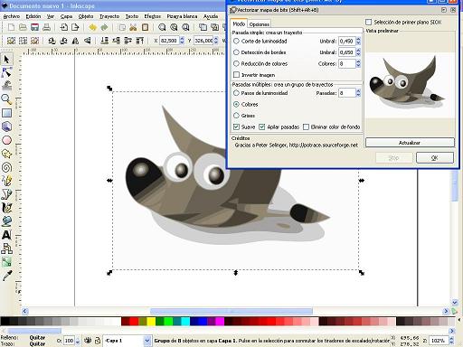Screen dimensions: 463x347
Task: Click the Undo arrow icon
Action: tap(93, 27)
